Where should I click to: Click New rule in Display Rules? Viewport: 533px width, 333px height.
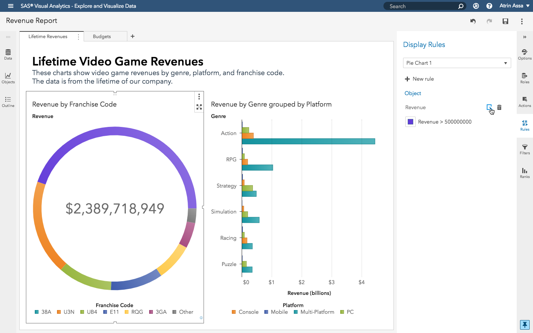click(419, 79)
